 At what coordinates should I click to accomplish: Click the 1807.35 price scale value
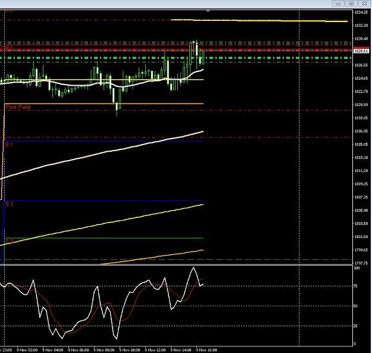point(361,197)
